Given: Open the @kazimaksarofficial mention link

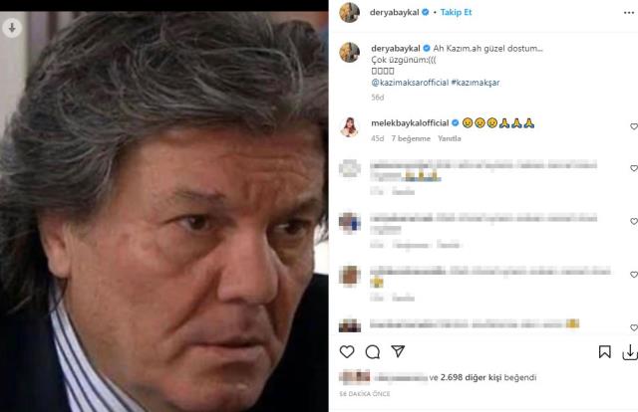Looking at the screenshot, I should [410, 83].
